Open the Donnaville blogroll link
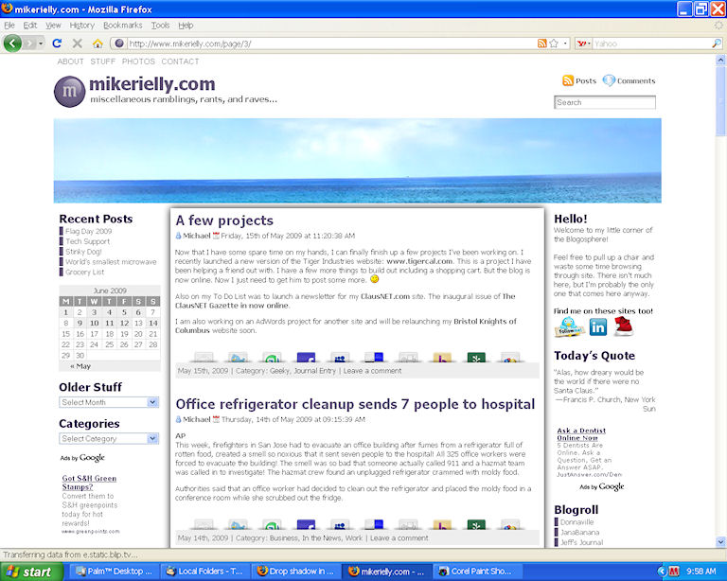727x581 pixels. pos(576,521)
